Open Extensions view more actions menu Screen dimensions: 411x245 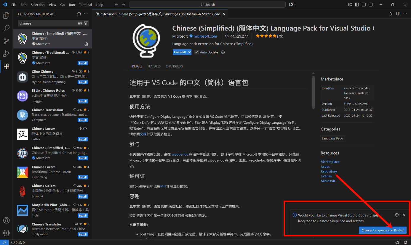coord(86,14)
